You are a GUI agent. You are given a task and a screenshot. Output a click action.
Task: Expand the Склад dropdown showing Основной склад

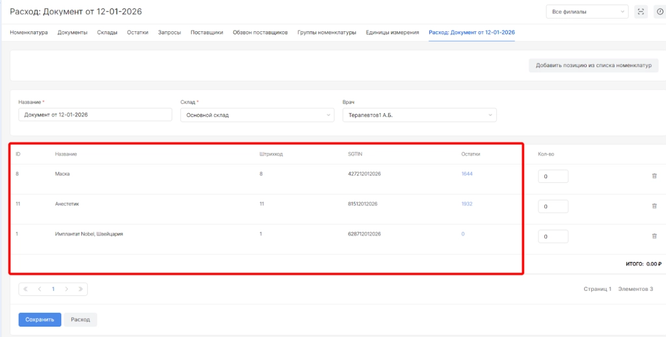tap(256, 115)
